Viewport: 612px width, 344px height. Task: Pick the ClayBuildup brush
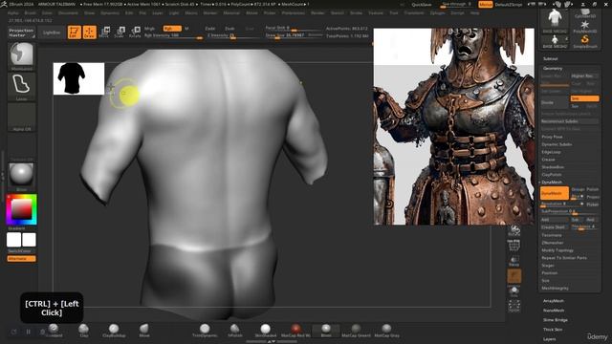point(114,330)
